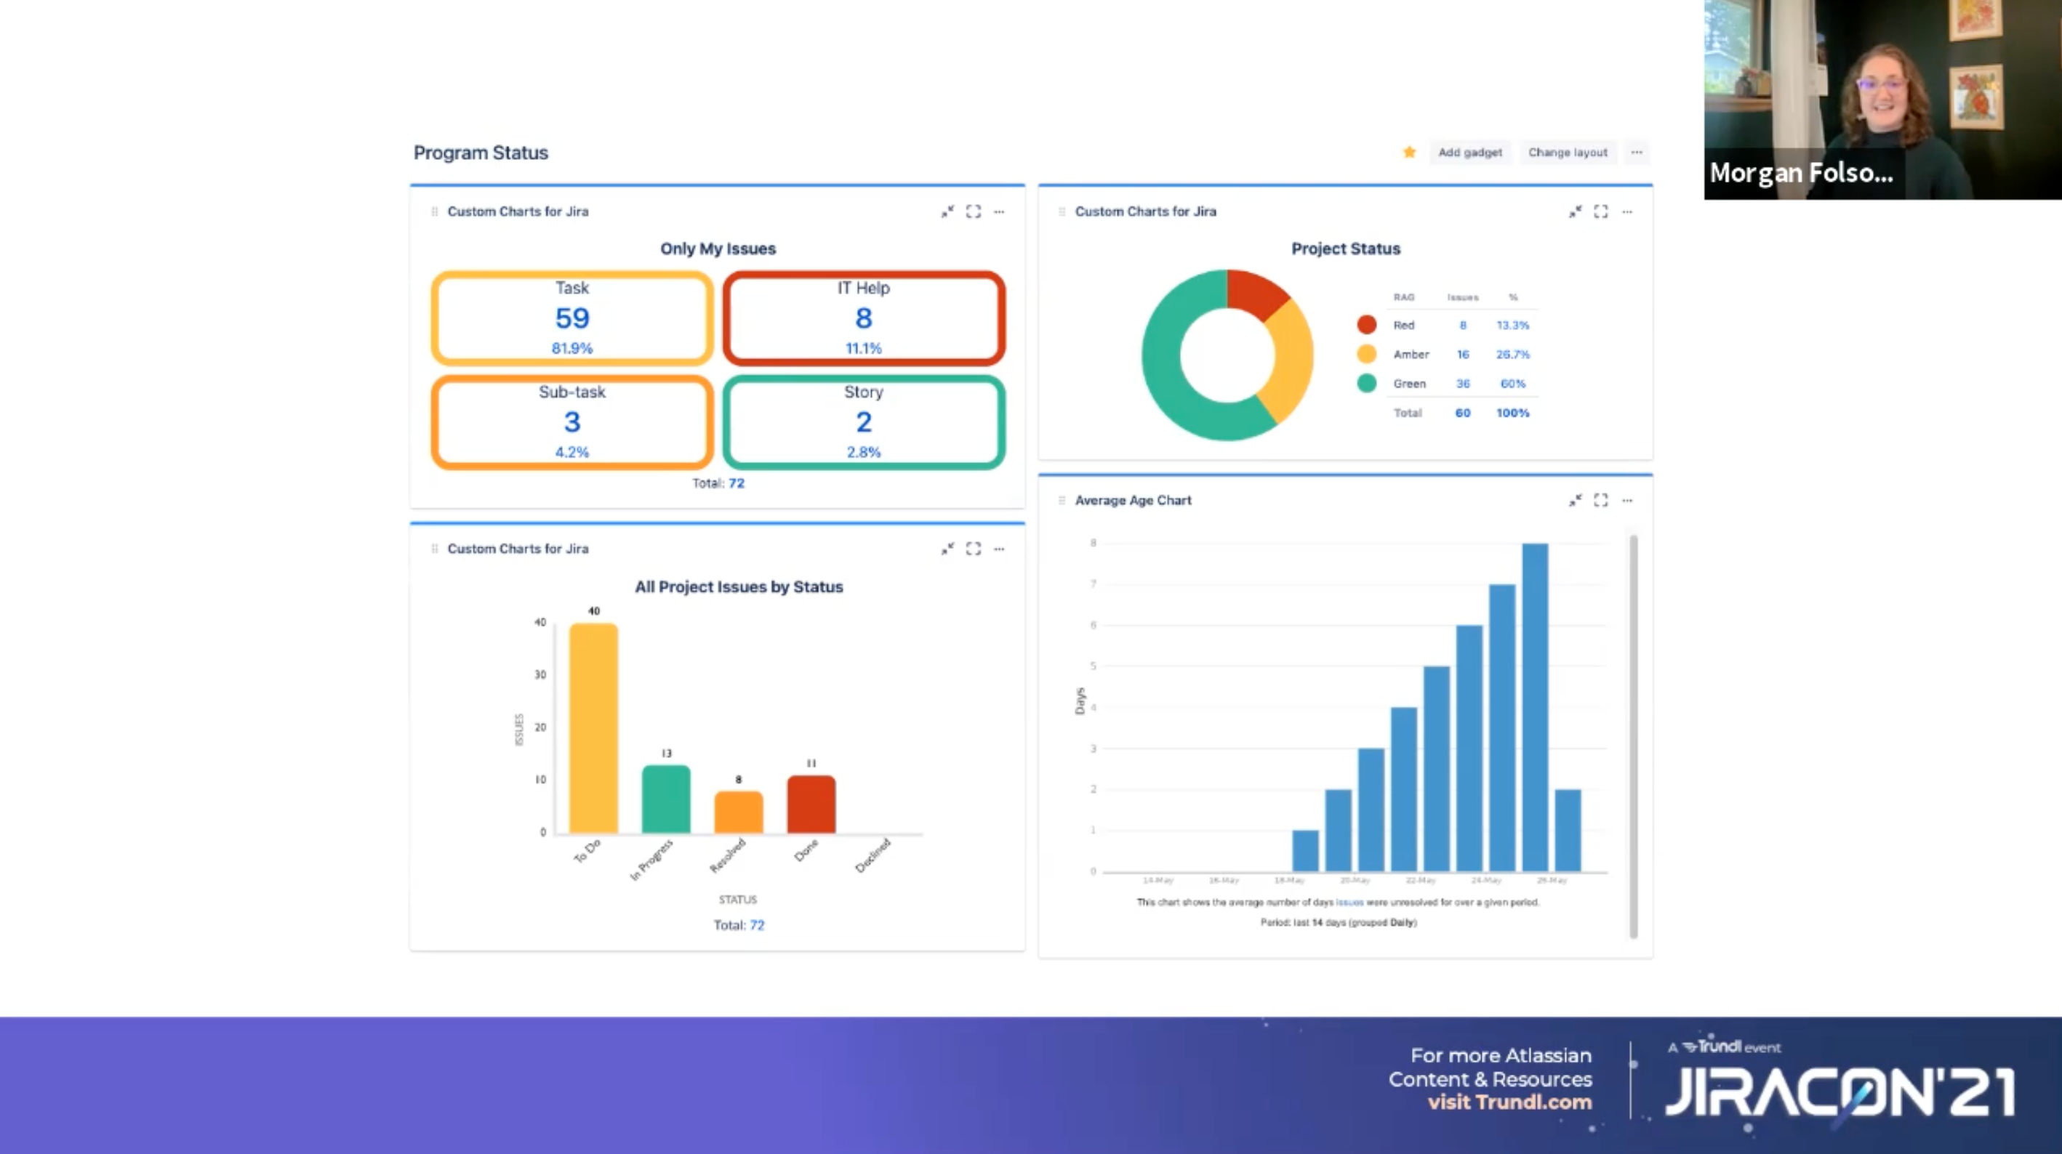Click the visit Trundl.com link in the banner

(x=1509, y=1102)
